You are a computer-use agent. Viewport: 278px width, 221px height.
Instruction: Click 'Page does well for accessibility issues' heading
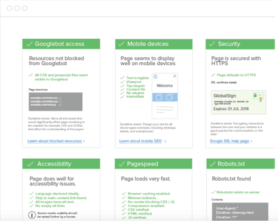tap(53, 181)
